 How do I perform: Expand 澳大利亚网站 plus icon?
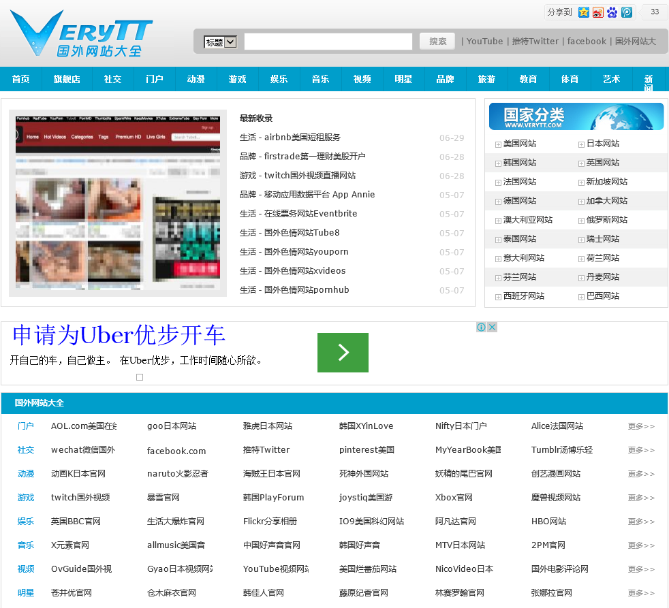point(498,221)
